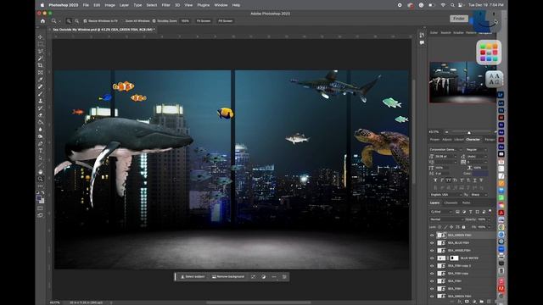The image size is (543, 305).
Task: Click the Fit Screen button
Action: pyautogui.click(x=204, y=21)
